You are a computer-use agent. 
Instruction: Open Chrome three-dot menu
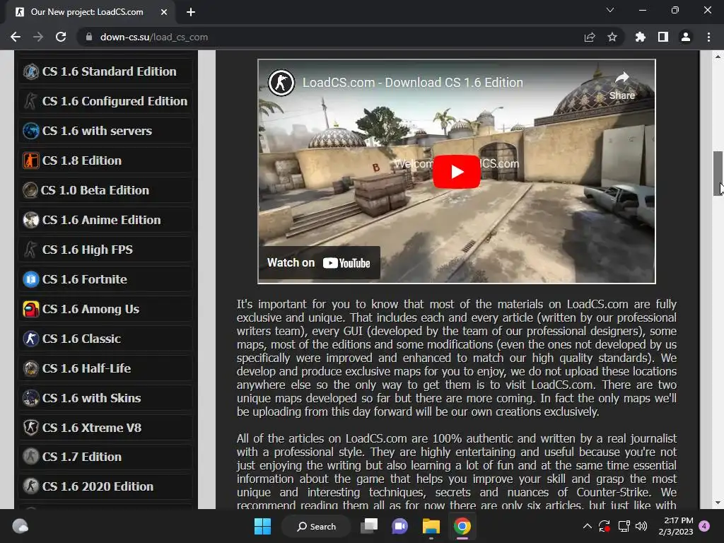(708, 37)
